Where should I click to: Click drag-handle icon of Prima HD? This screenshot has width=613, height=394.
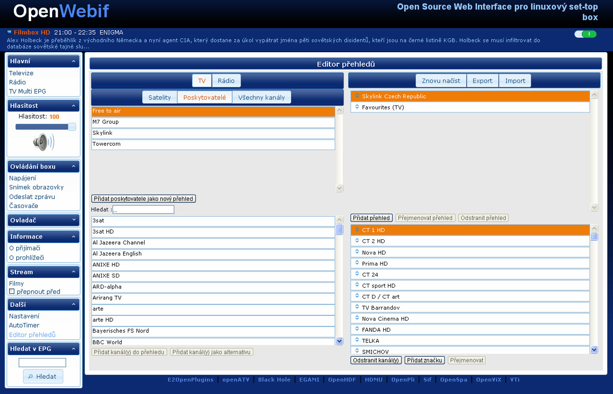coord(357,264)
